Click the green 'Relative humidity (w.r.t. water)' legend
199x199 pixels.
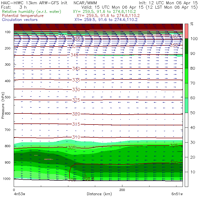(x=32, y=12)
